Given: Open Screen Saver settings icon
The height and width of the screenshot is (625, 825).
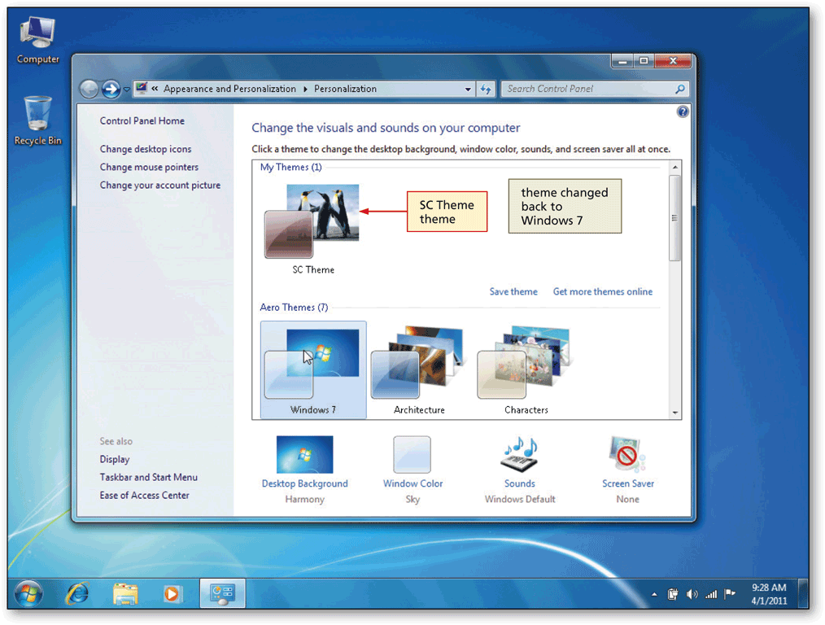Looking at the screenshot, I should pyautogui.click(x=627, y=455).
